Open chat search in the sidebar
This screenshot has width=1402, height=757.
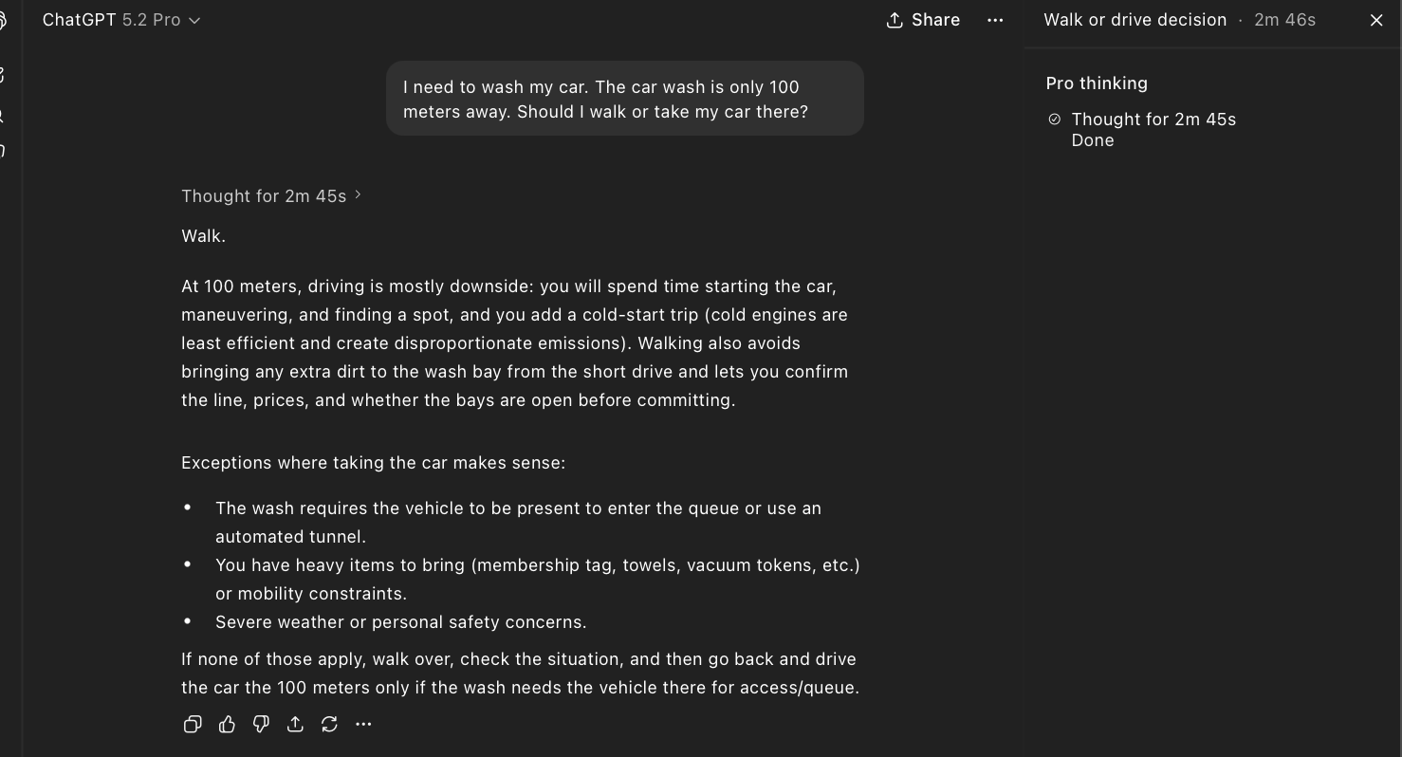[x=5, y=114]
